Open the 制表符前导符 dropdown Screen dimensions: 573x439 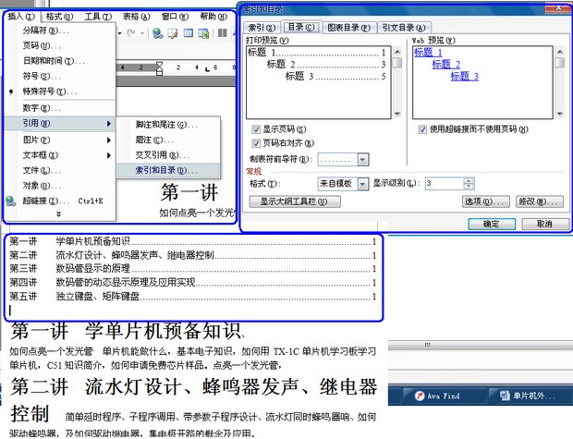pyautogui.click(x=362, y=159)
